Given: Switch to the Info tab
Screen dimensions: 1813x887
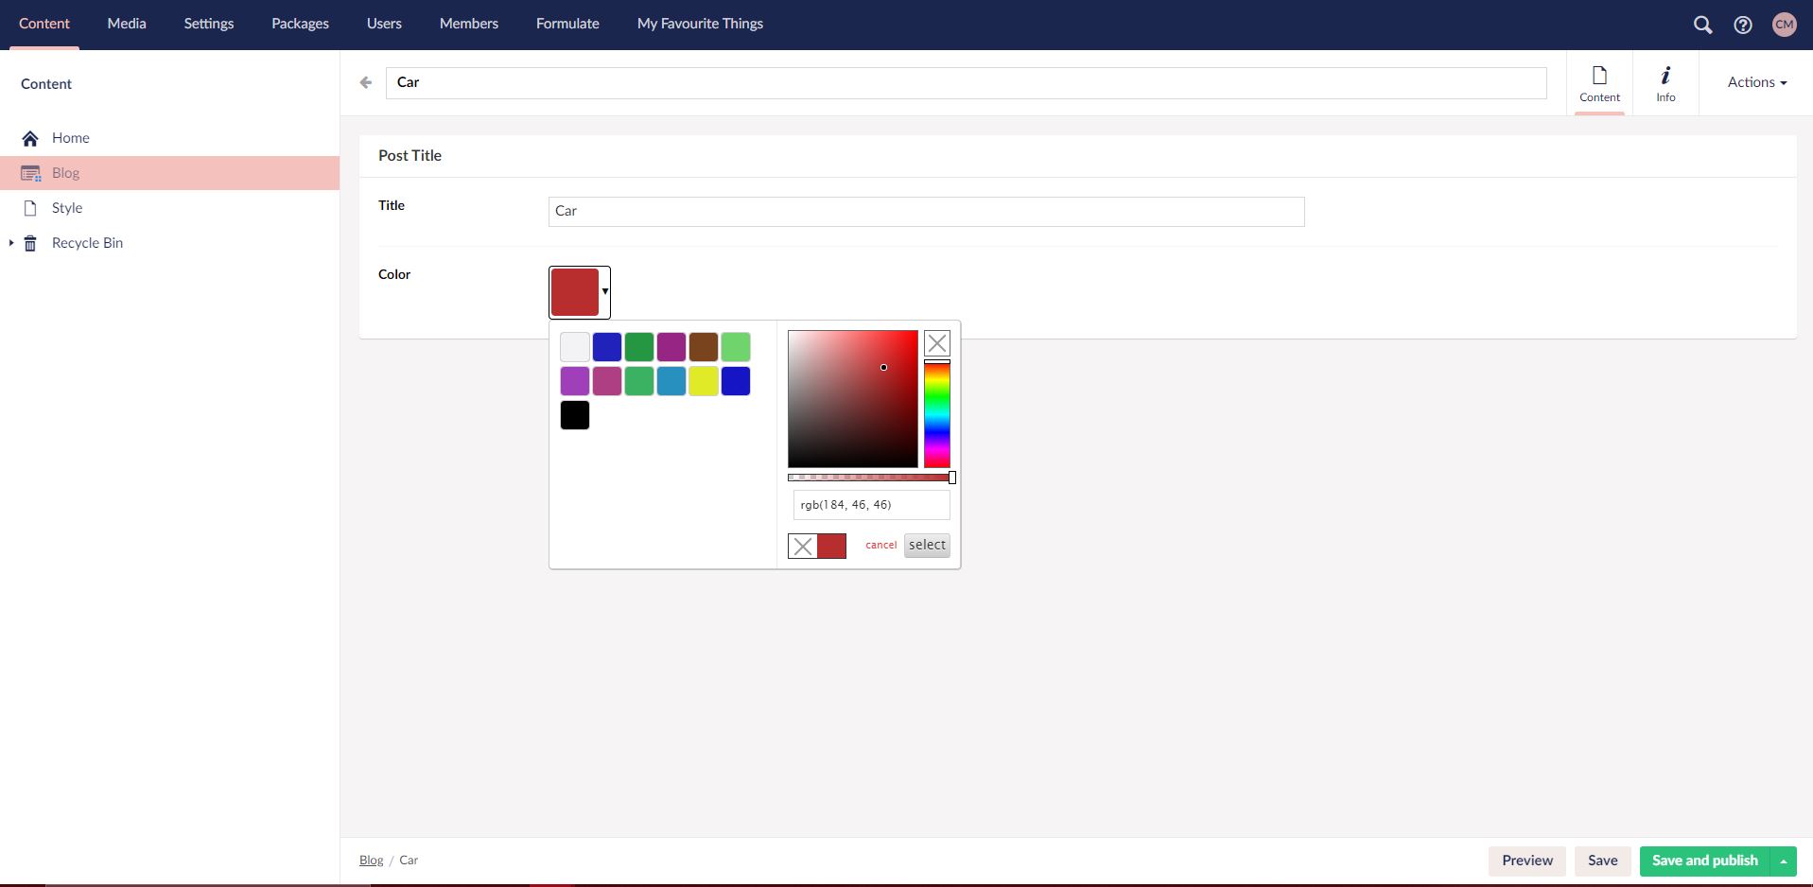Looking at the screenshot, I should click(1665, 83).
